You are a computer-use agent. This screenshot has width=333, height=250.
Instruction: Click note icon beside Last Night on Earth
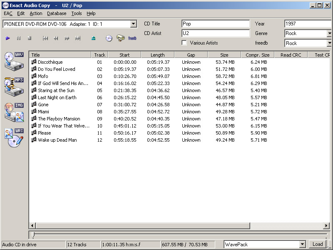[34, 97]
